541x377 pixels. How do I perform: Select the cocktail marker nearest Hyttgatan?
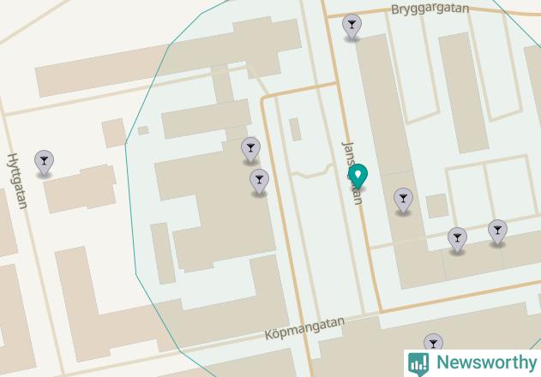[x=44, y=163]
